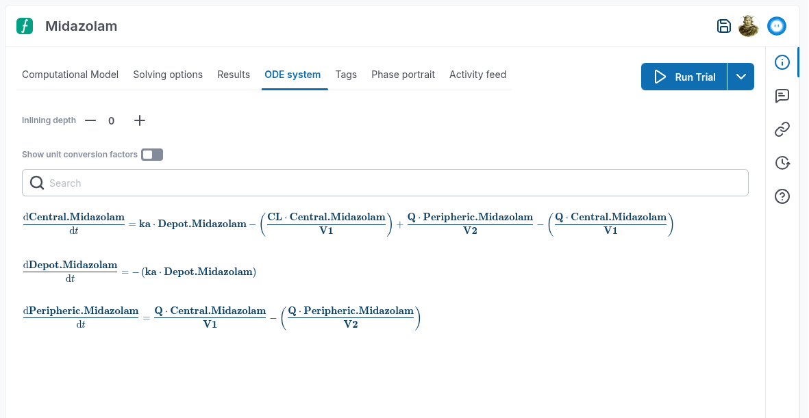Open the help question mark icon
Image resolution: width=809 pixels, height=418 pixels.
[x=782, y=196]
